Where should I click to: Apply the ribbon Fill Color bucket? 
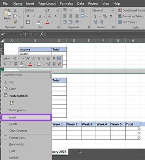[x=38, y=22]
